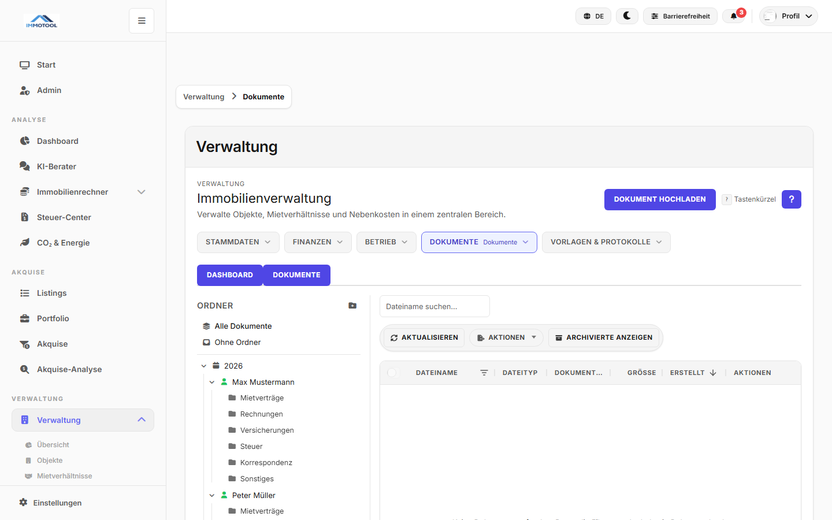This screenshot has height=520, width=832.
Task: Click Dokument Hochladen button
Action: [660, 199]
